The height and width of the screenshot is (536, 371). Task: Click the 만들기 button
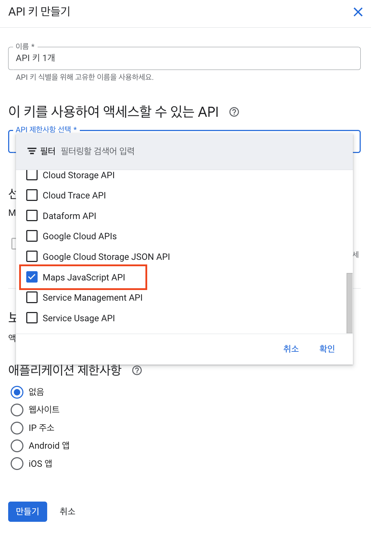[x=27, y=512]
